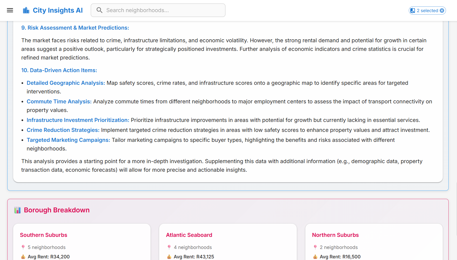Open the Southern Suburbs card

[x=82, y=242]
